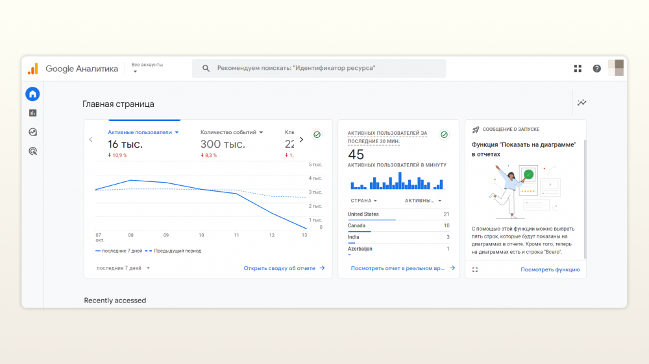Open "Количество событий" metric dropdown

232,132
